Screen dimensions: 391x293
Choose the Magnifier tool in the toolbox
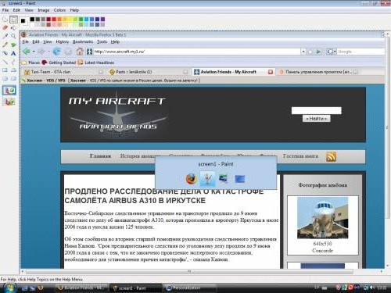pyautogui.click(x=13, y=36)
